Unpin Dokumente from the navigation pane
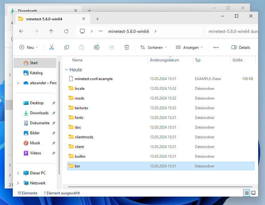Screen dimensions: 265x205 [x=54, y=123]
